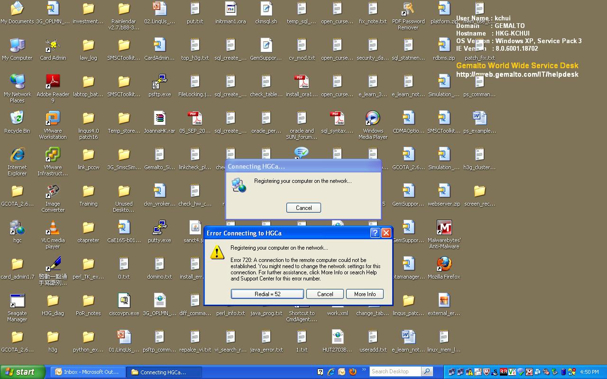Select the top_h3g.txt file
Screen dimensions: 607x379
[x=195, y=49]
